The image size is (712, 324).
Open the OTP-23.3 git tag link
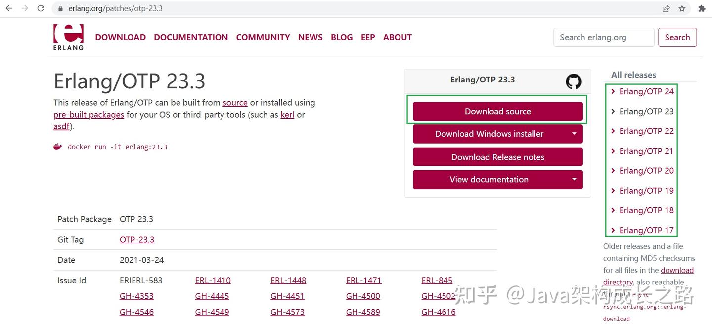[x=137, y=240]
